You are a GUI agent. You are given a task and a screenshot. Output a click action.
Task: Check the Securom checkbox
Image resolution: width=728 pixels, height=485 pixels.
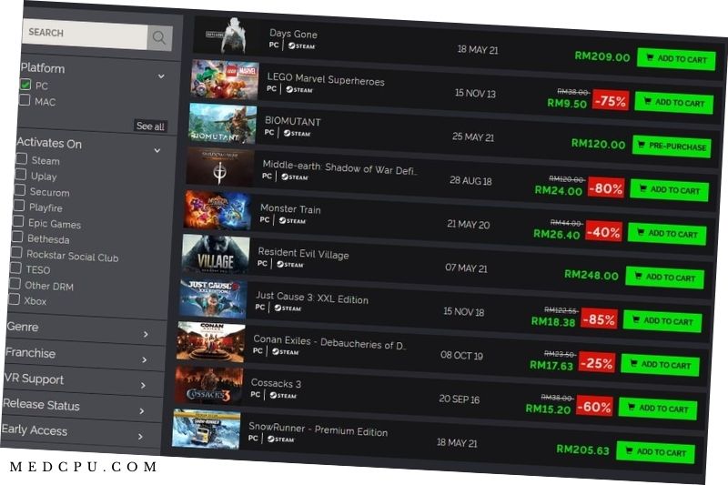point(20,190)
